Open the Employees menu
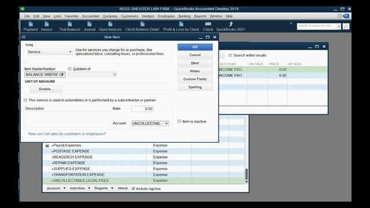The image size is (370, 208). click(x=166, y=16)
